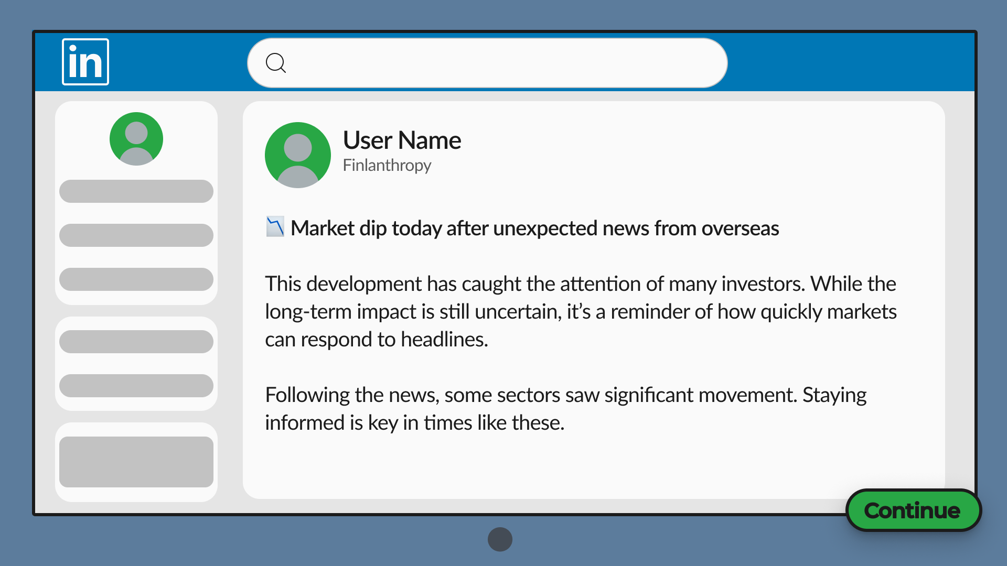Click lower bar in middle sidebar card
The image size is (1007, 566).
[136, 386]
